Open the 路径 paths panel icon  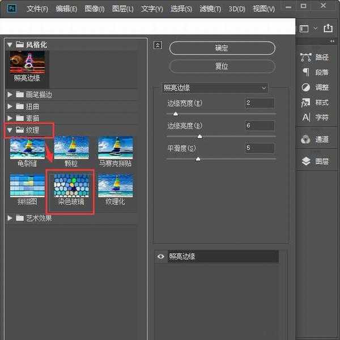[x=306, y=57]
